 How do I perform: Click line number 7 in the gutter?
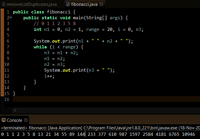[x=8, y=47]
